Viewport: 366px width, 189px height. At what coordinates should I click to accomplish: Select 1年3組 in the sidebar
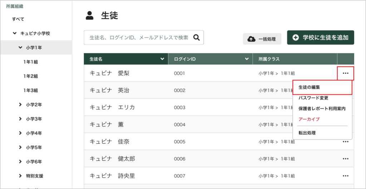coord(31,90)
